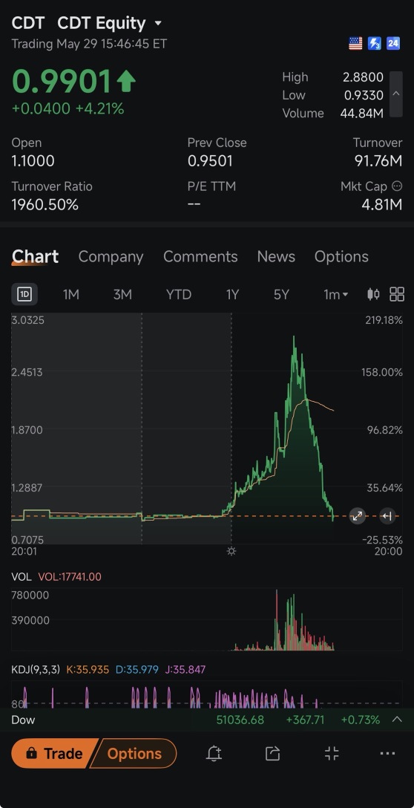
Task: Open the News tab
Action: coord(276,257)
